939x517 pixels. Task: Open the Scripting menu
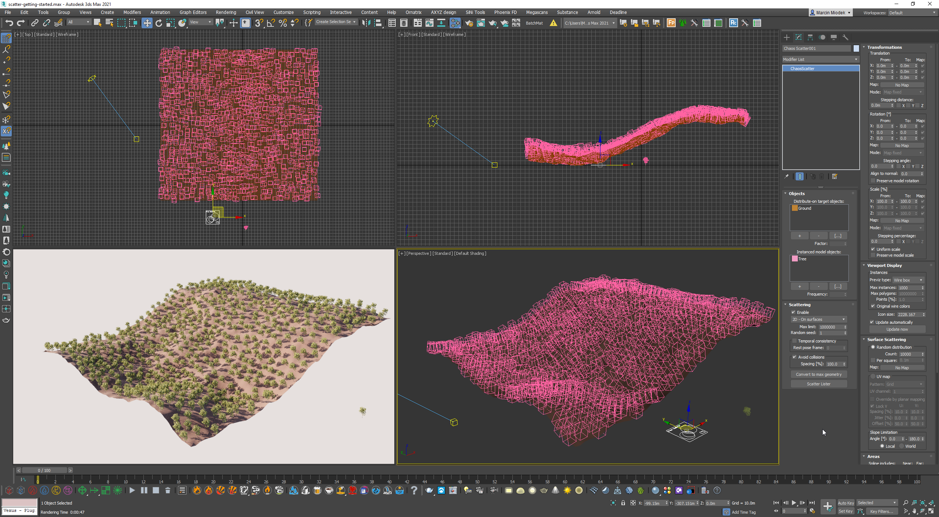(x=311, y=12)
